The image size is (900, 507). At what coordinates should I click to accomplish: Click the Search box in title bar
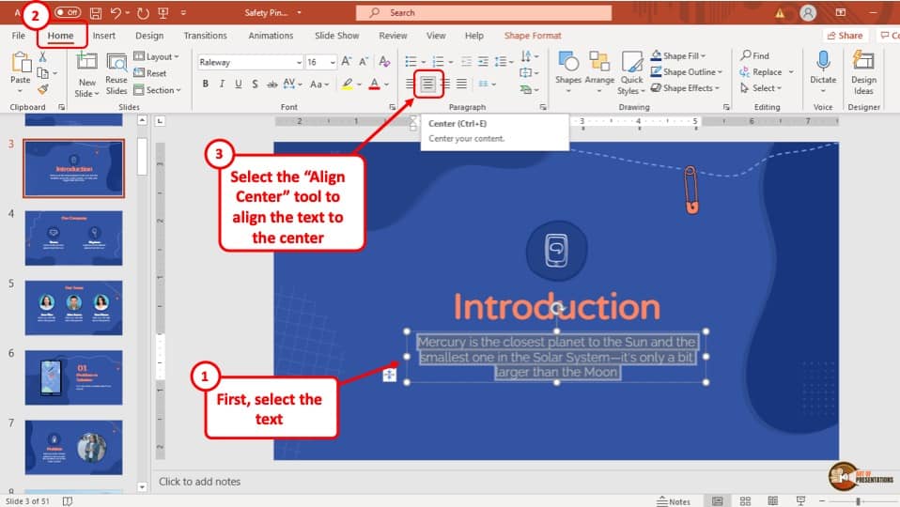click(483, 12)
